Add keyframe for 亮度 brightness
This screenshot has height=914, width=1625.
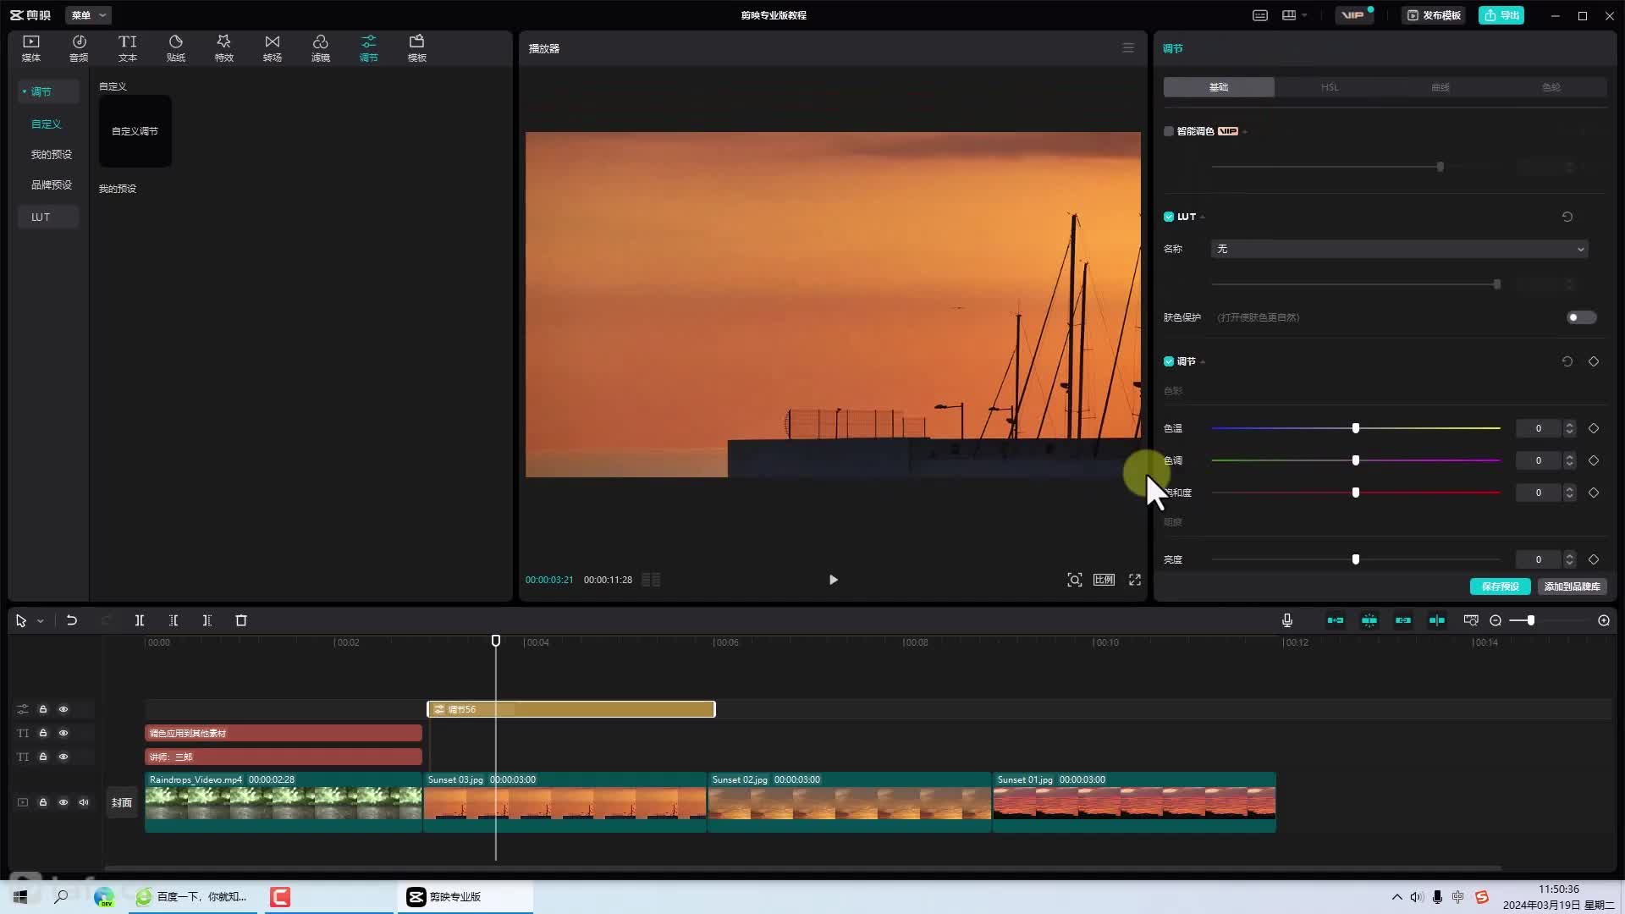1594,559
